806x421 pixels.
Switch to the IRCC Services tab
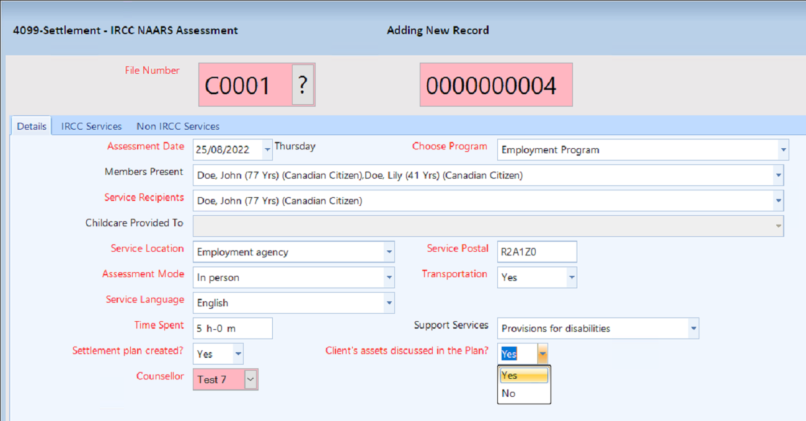click(91, 126)
